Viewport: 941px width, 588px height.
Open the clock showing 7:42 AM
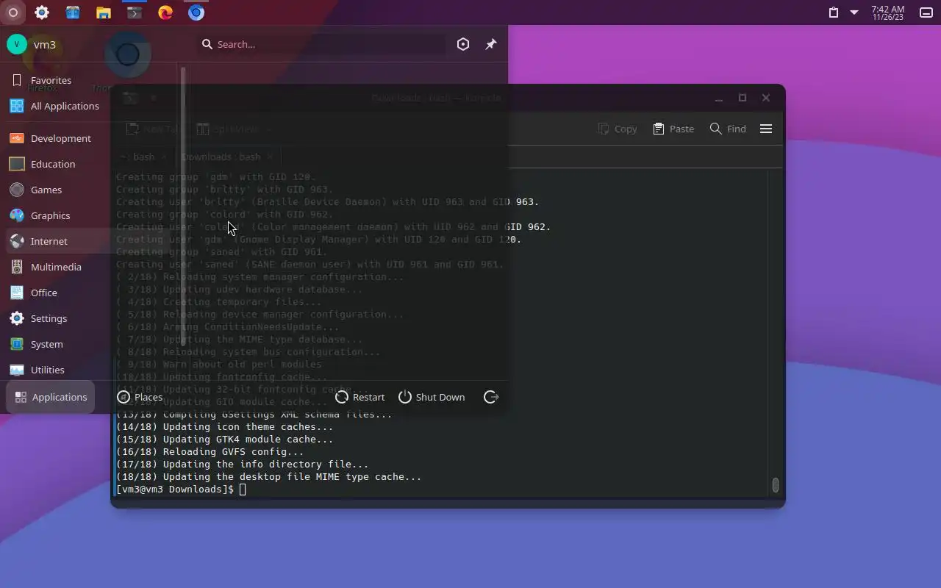tap(888, 12)
